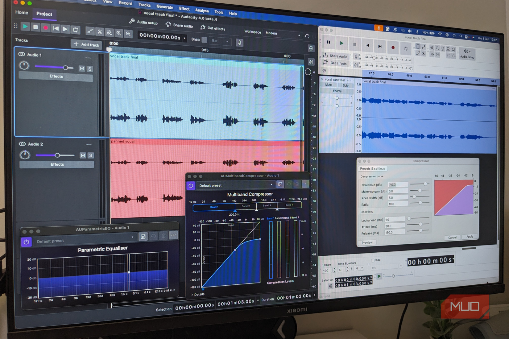Click the stop button in the dark Audacity 4 window
The width and height of the screenshot is (509, 339).
(35, 27)
